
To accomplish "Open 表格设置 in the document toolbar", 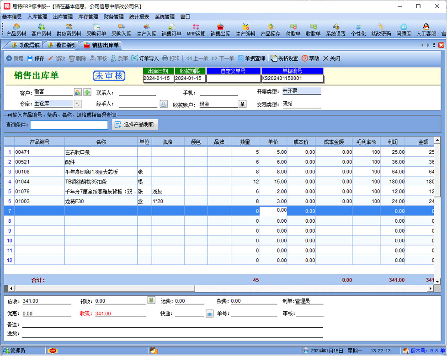I will (284, 58).
